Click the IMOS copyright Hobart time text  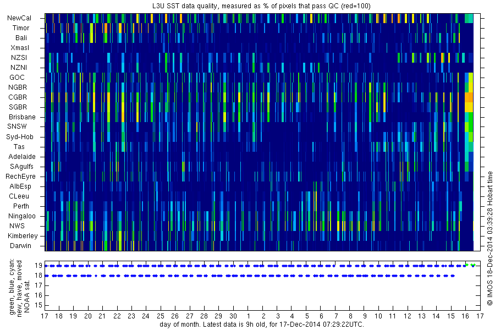[x=490, y=238]
